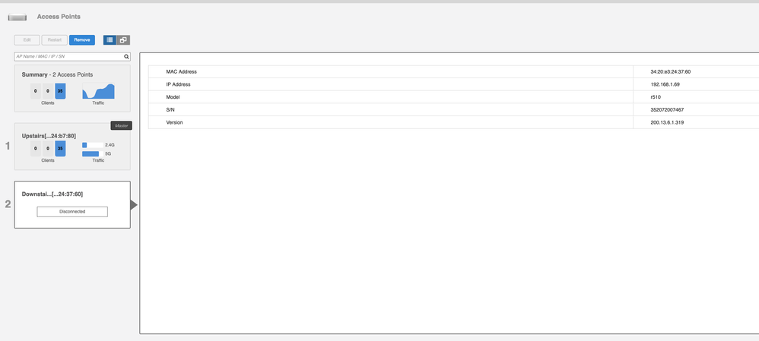Click the Upstairs 5G traffic bar
Screen dimensions: 759x341
pyautogui.click(x=91, y=153)
